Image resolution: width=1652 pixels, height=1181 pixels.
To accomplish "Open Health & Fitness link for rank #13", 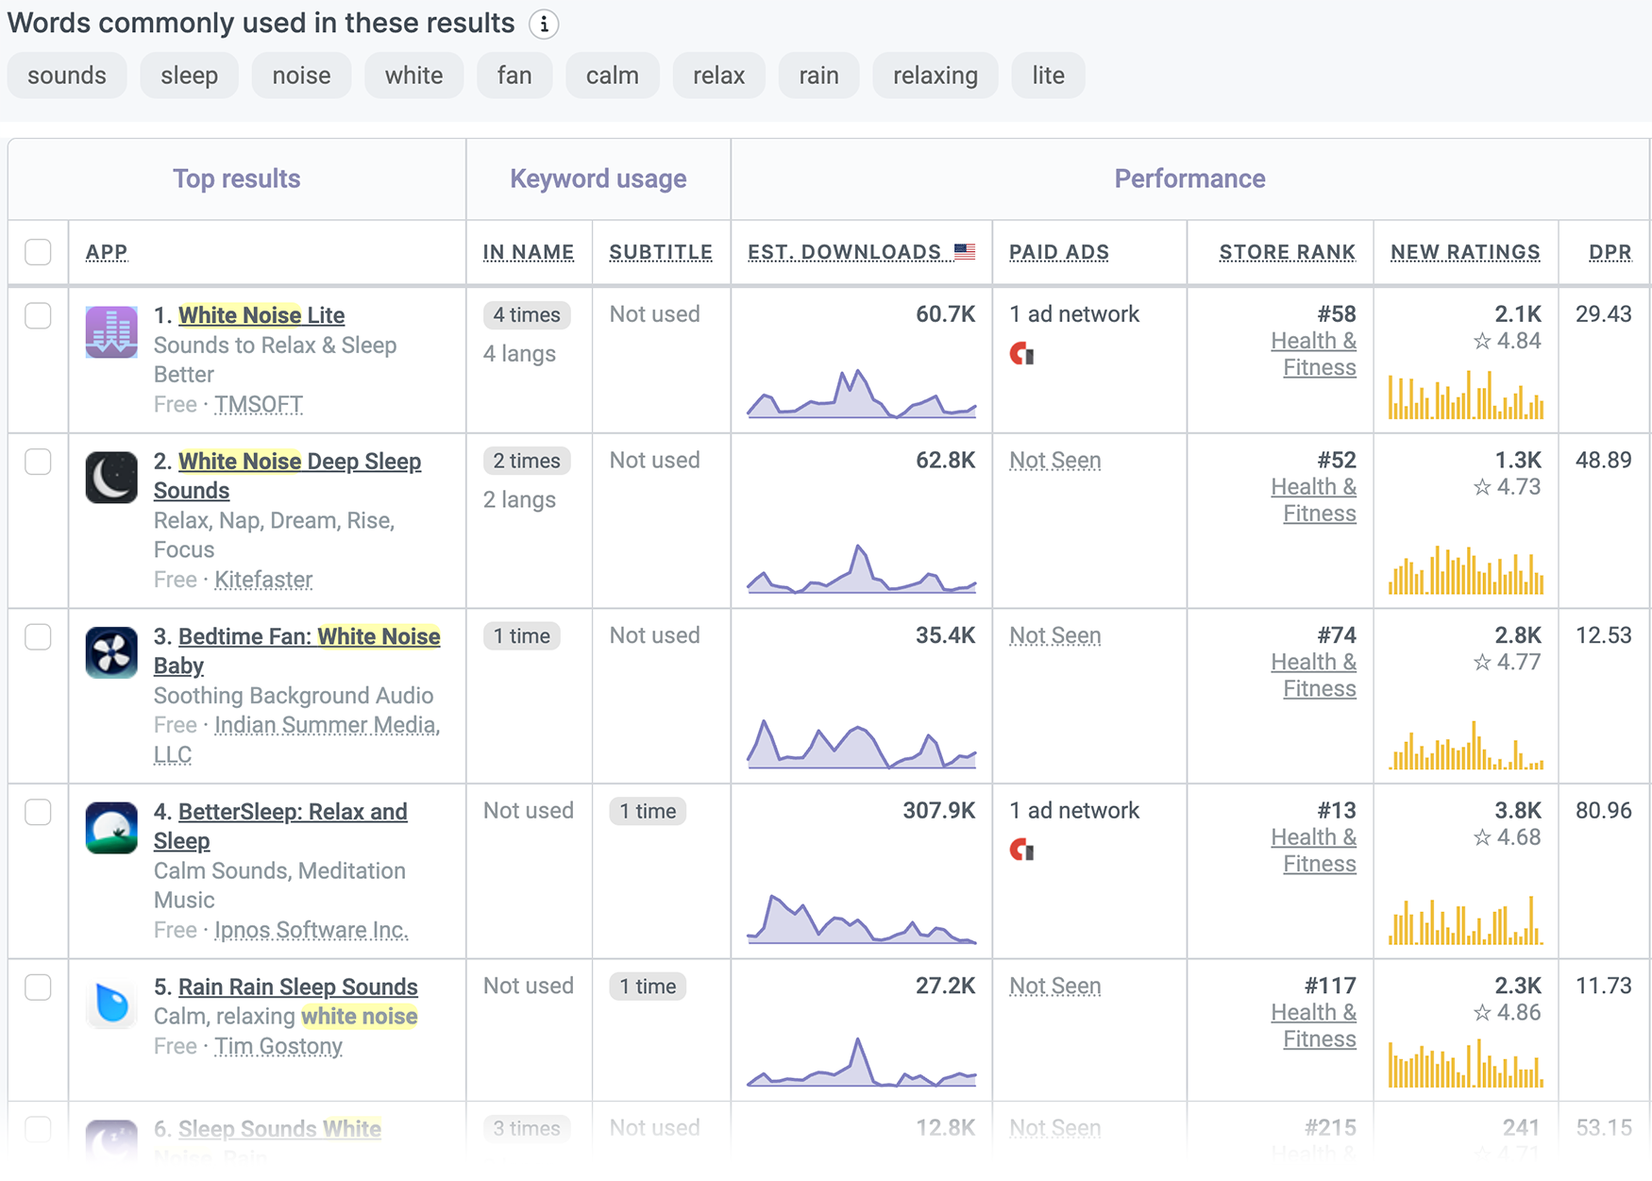I will point(1314,851).
